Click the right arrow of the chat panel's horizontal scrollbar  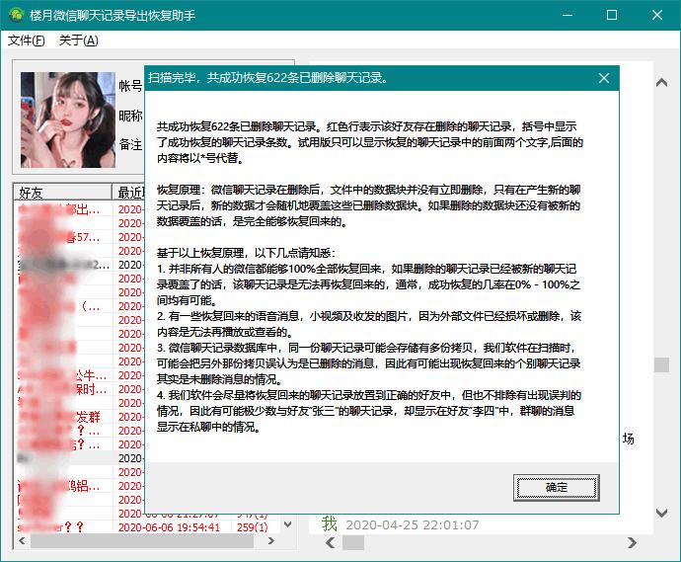tap(632, 542)
